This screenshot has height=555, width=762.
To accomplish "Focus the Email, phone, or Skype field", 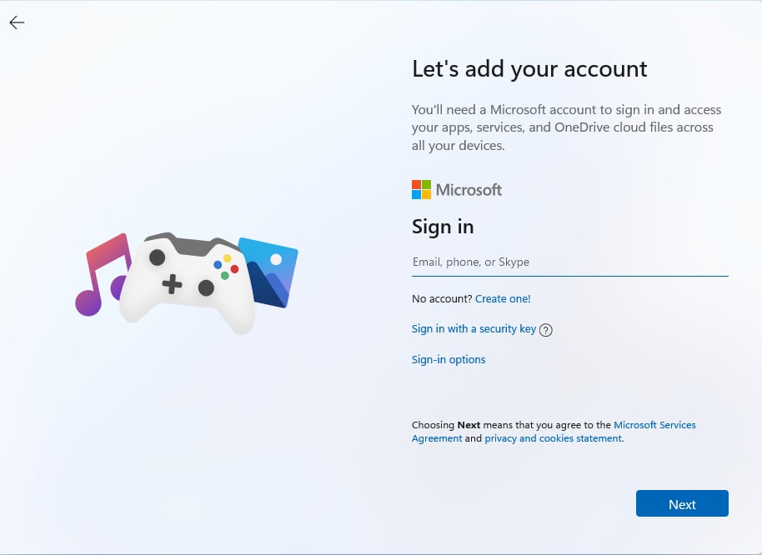I will (x=569, y=262).
